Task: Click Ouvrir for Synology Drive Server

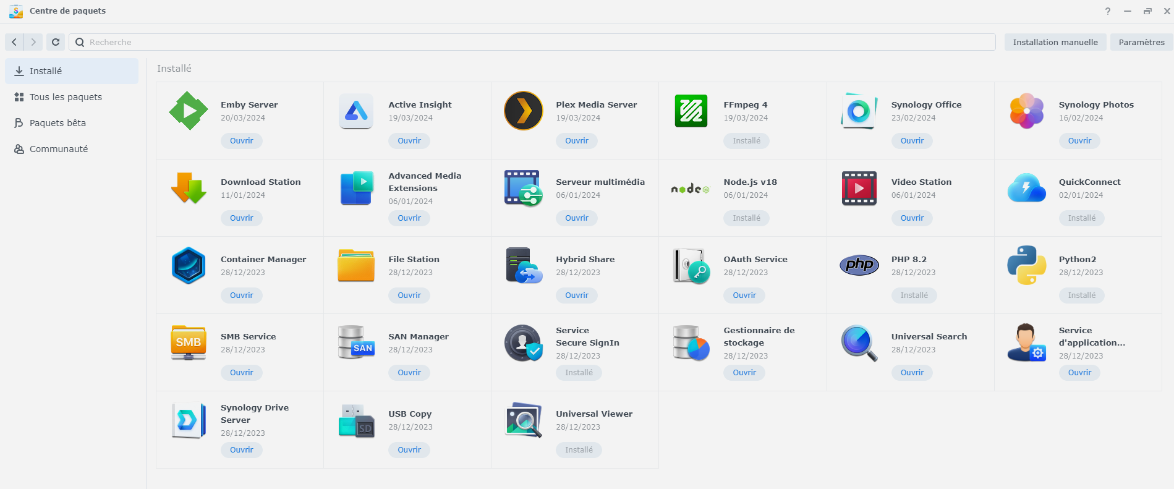Action: [x=242, y=450]
